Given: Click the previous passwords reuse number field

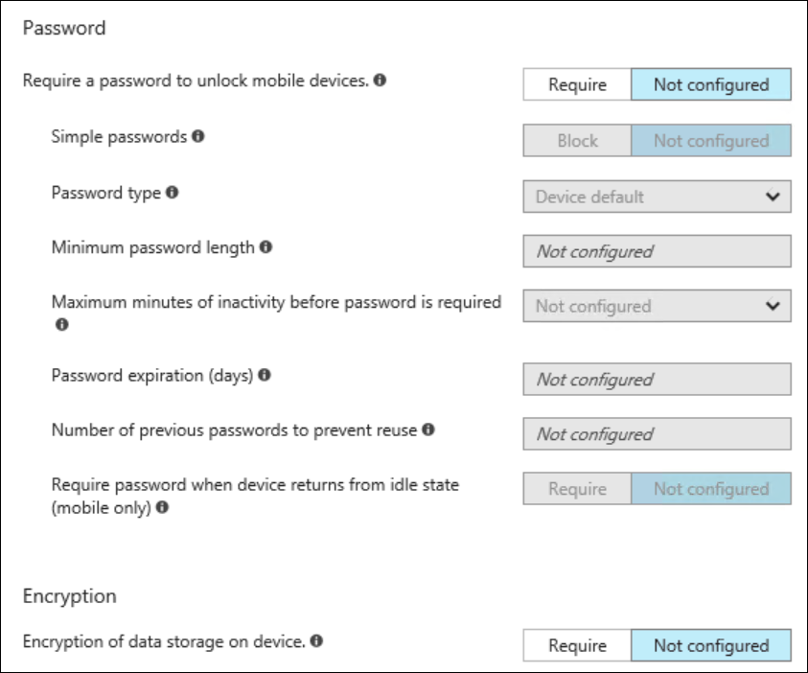Looking at the screenshot, I should (657, 434).
